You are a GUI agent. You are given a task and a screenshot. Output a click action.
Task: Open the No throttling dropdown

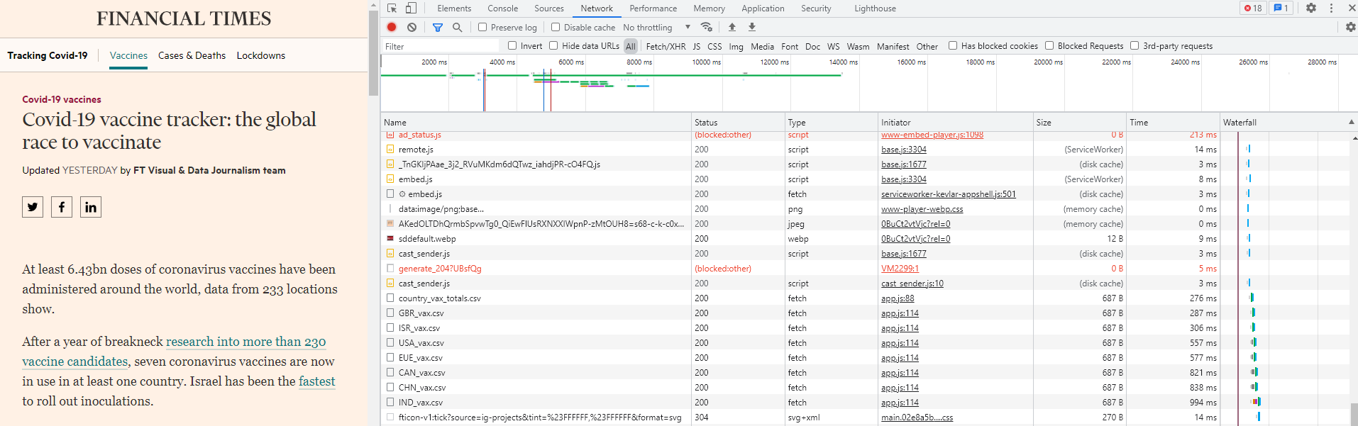[x=656, y=28]
